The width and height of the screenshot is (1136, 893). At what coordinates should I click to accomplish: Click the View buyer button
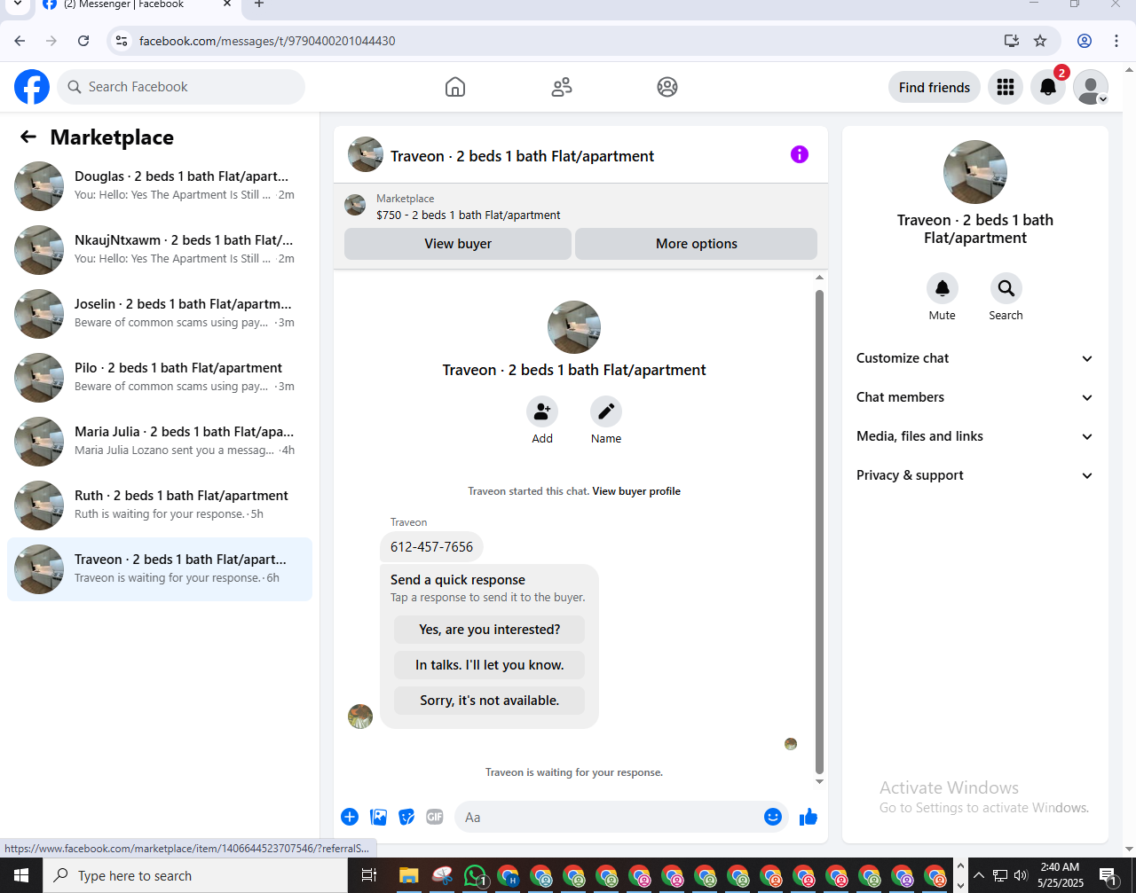[x=458, y=244]
